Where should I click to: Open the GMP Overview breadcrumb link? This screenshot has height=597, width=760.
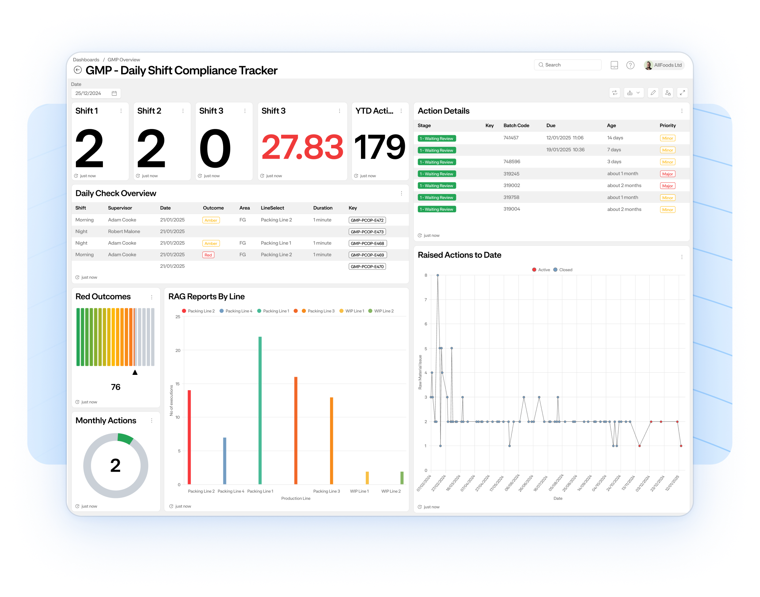[124, 60]
